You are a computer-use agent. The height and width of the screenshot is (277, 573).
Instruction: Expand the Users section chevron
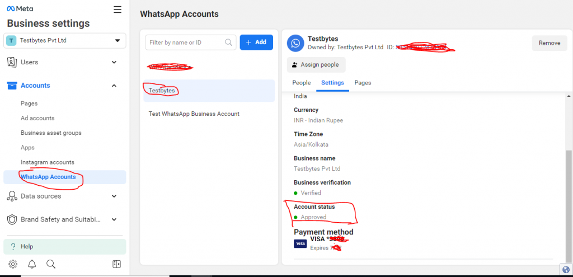coord(114,62)
